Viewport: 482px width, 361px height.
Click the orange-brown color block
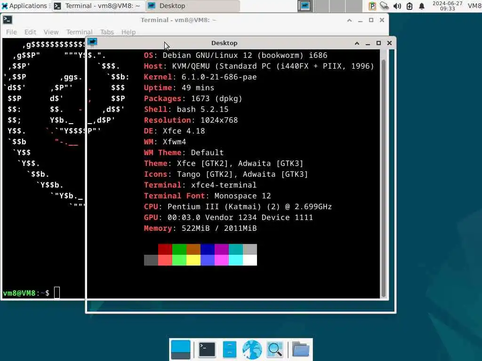coord(193,249)
